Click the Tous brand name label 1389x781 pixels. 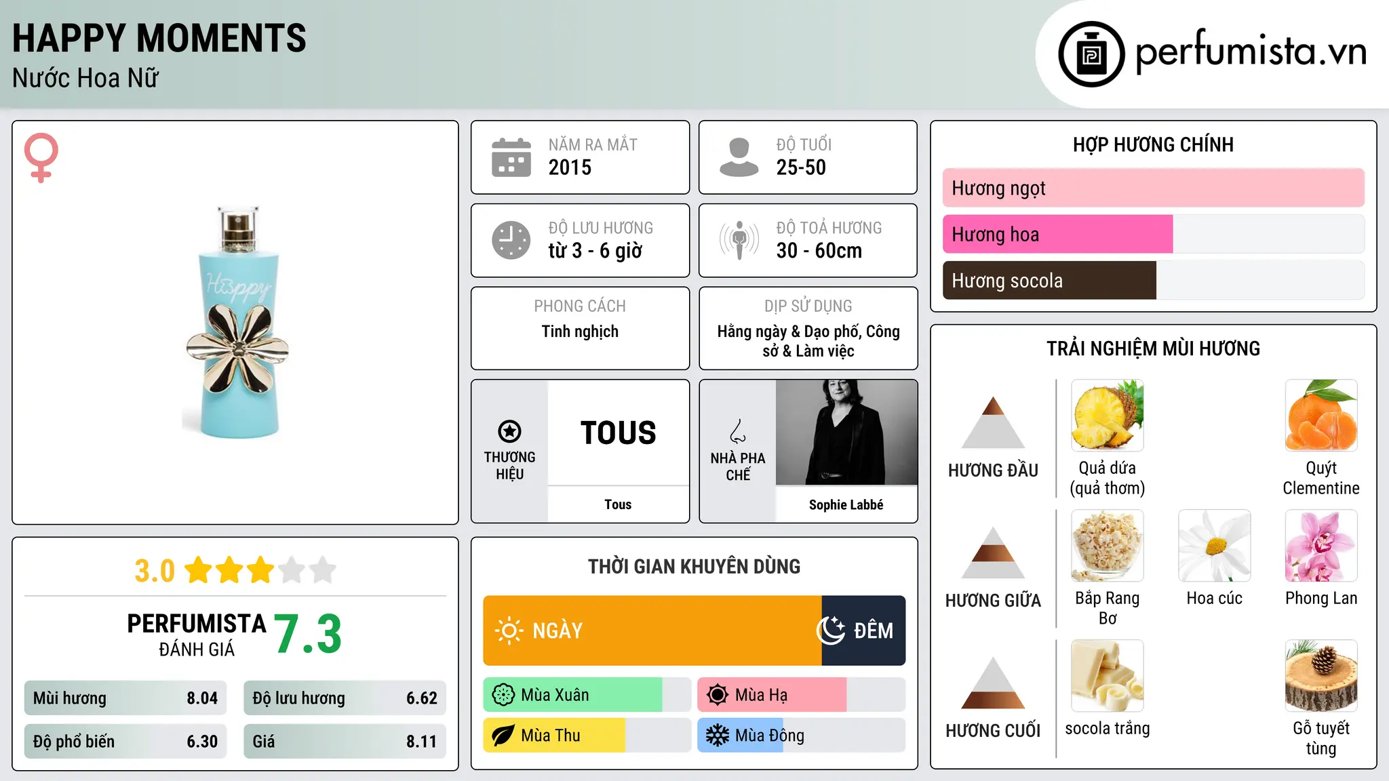pos(618,504)
